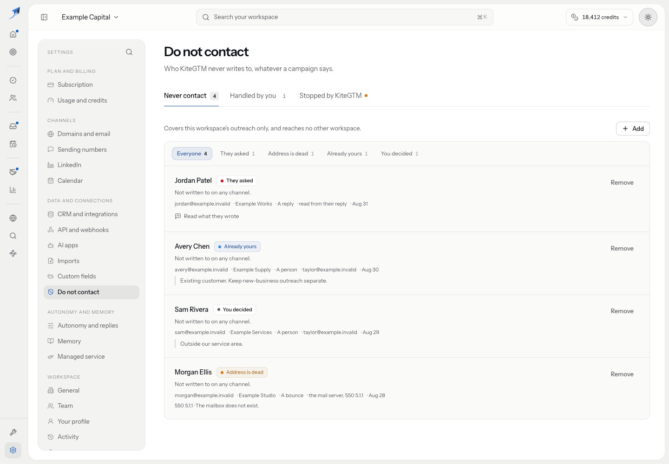Click the handshake icon in the left rail
Viewport: 669px width, 464px height.
pos(13,172)
